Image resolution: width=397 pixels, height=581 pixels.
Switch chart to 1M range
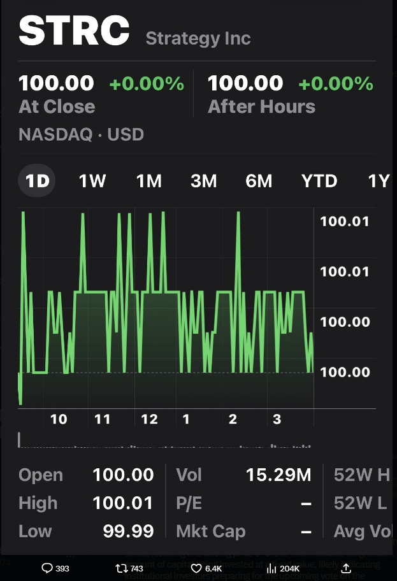click(x=148, y=181)
